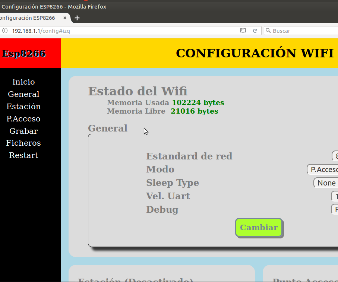
Task: Click the page reload icon
Action: pos(255,31)
